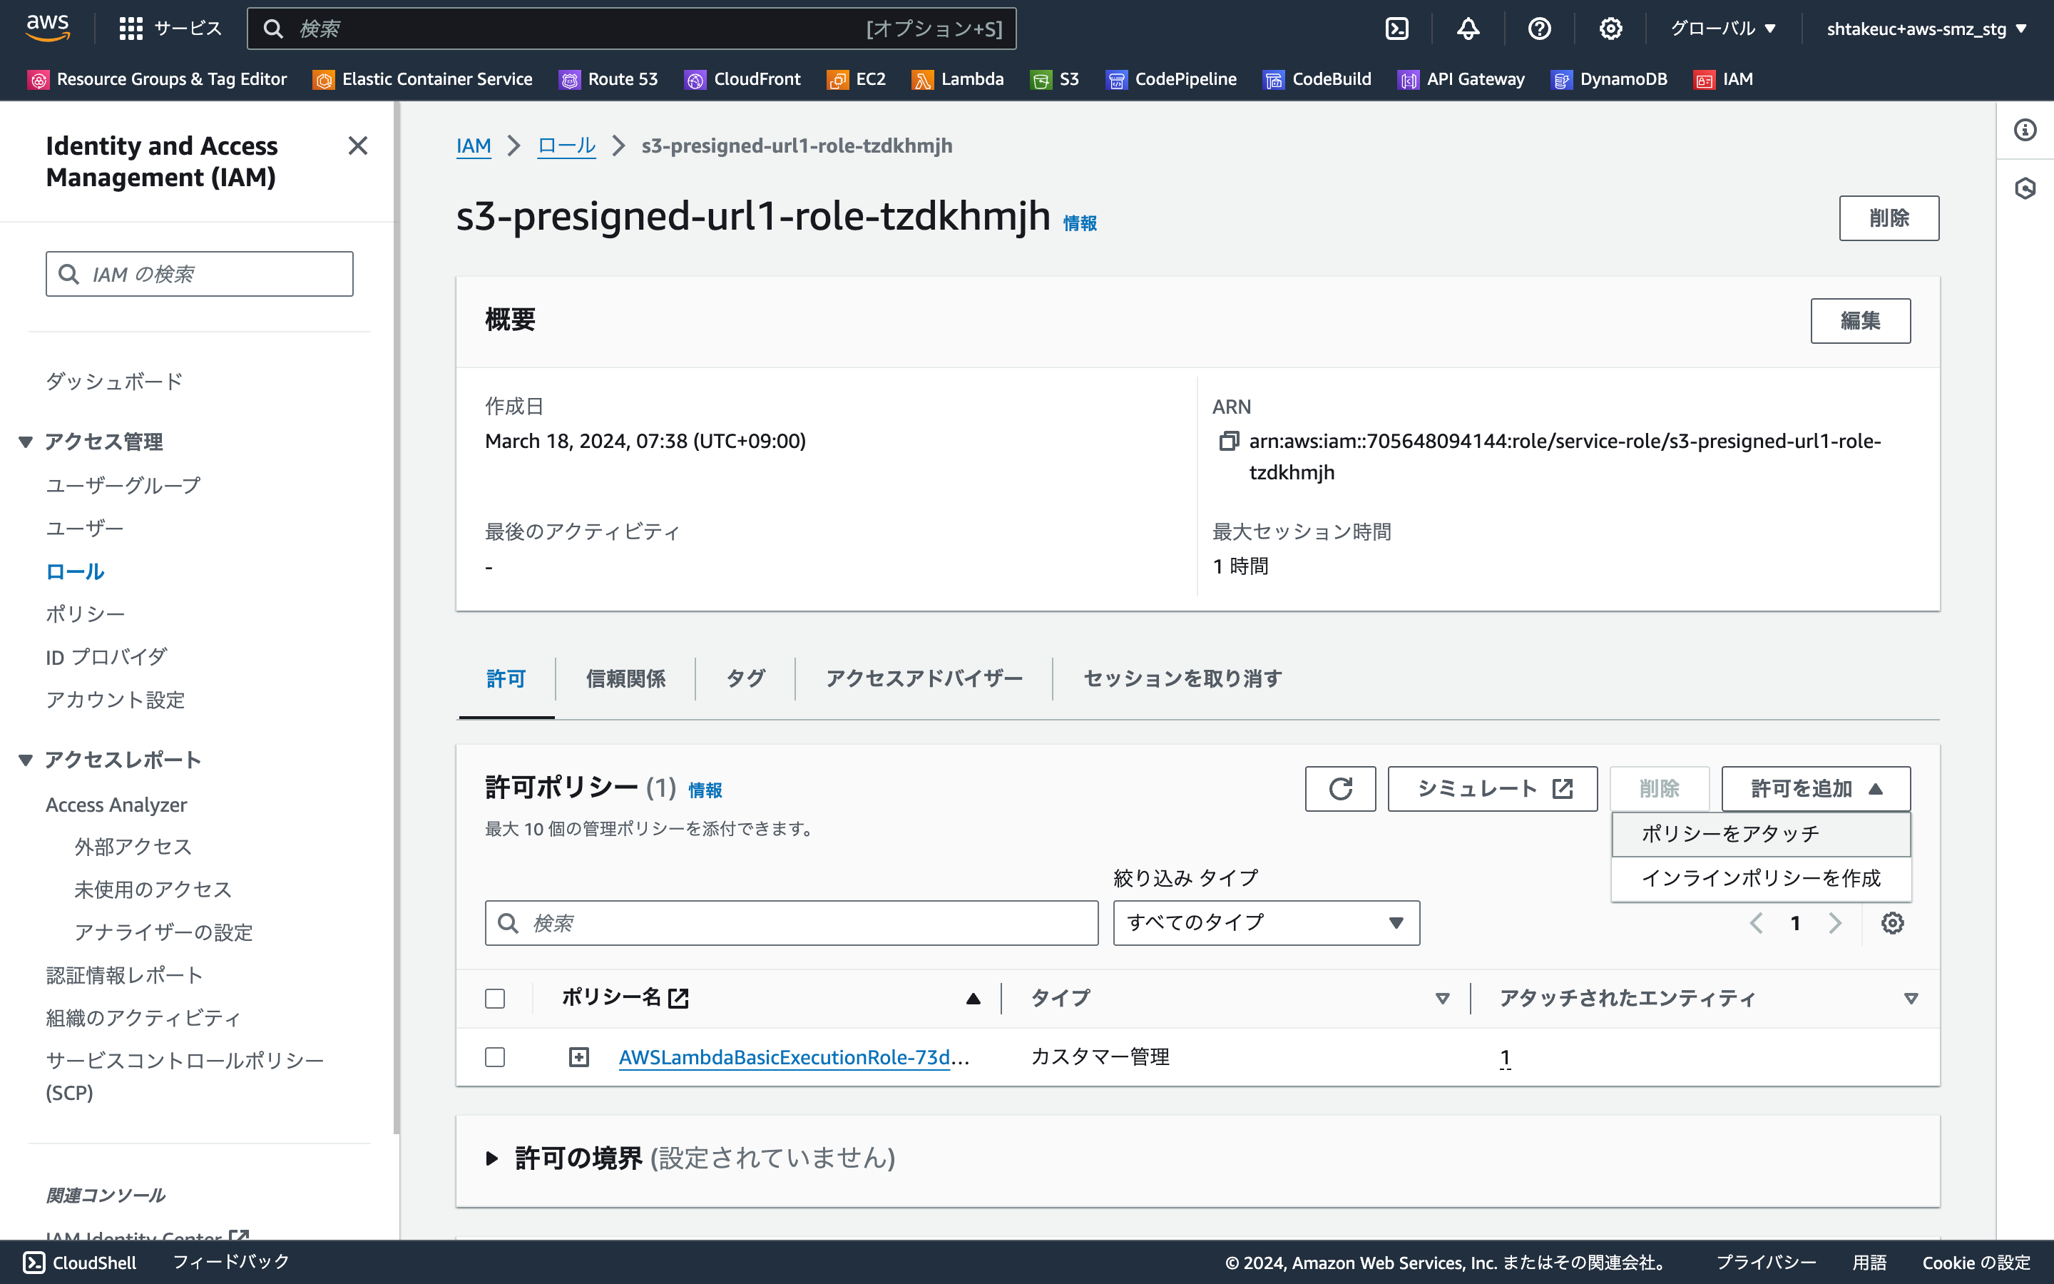Screen dimensions: 2054x1284
Task: Open the CloudShell icon in top bar
Action: 1396,29
